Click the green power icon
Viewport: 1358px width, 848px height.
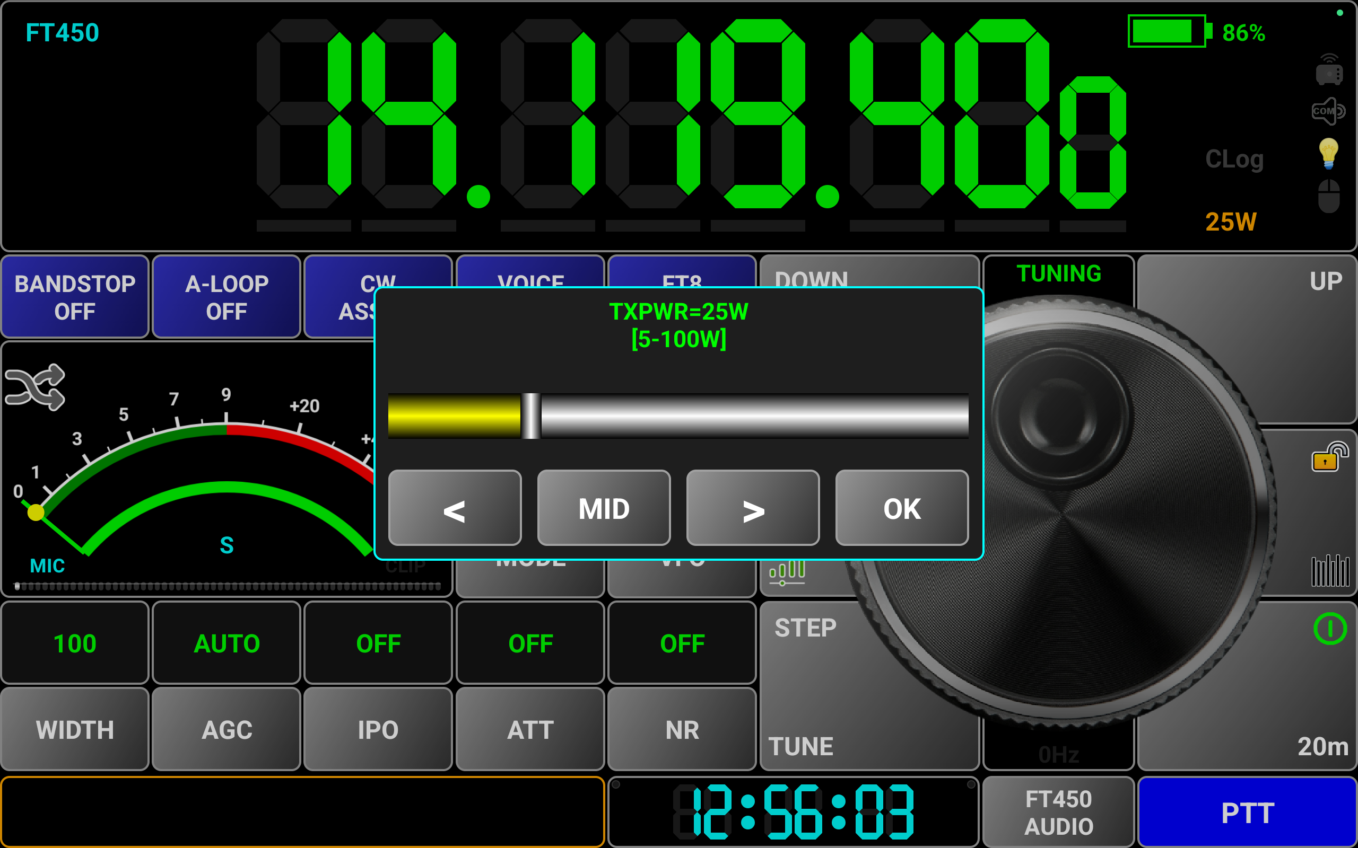point(1329,629)
